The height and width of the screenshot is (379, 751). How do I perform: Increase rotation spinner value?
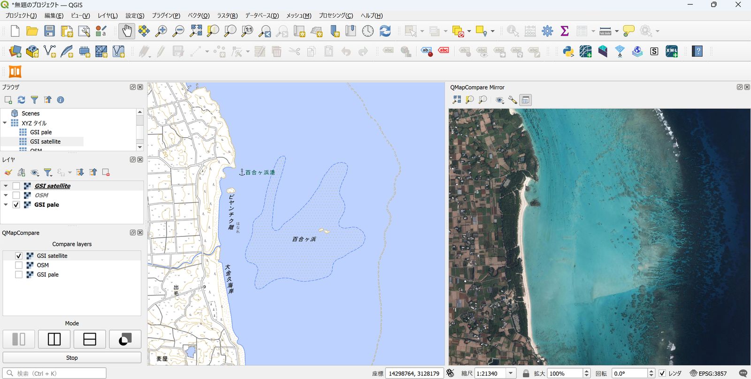(x=651, y=371)
